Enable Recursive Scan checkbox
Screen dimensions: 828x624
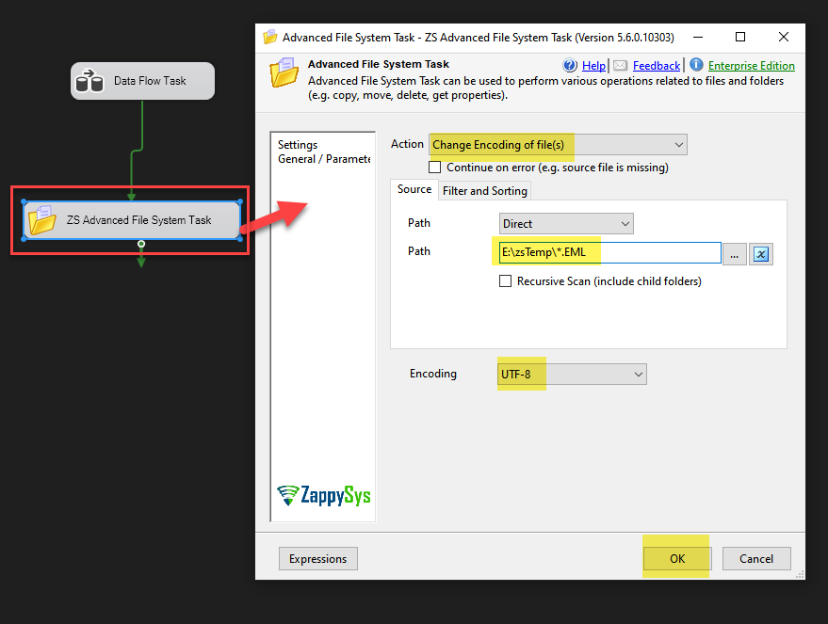tap(505, 281)
